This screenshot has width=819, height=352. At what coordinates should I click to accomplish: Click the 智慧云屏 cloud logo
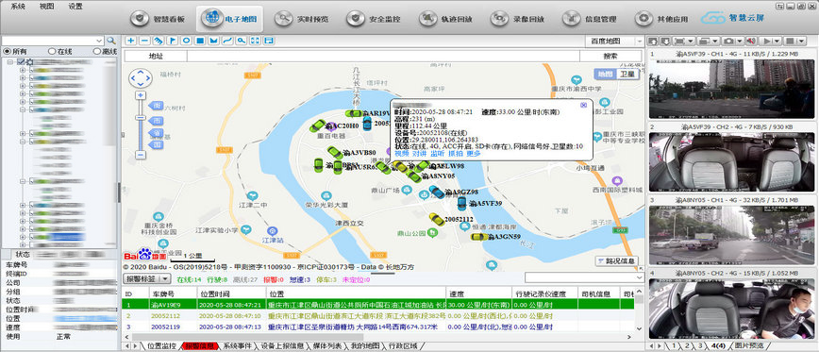[732, 18]
